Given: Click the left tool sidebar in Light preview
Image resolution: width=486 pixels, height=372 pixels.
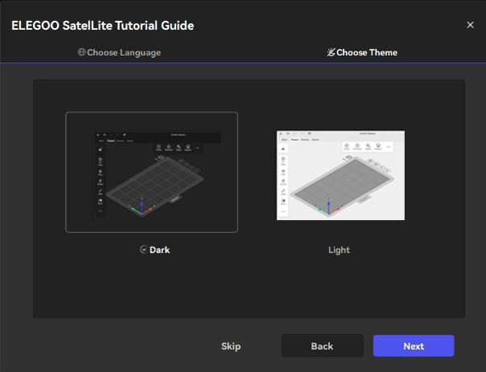Looking at the screenshot, I should click(x=283, y=178).
